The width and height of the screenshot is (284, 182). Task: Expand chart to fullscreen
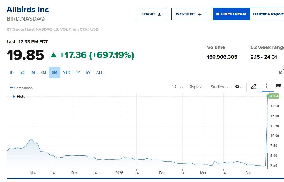(x=281, y=71)
